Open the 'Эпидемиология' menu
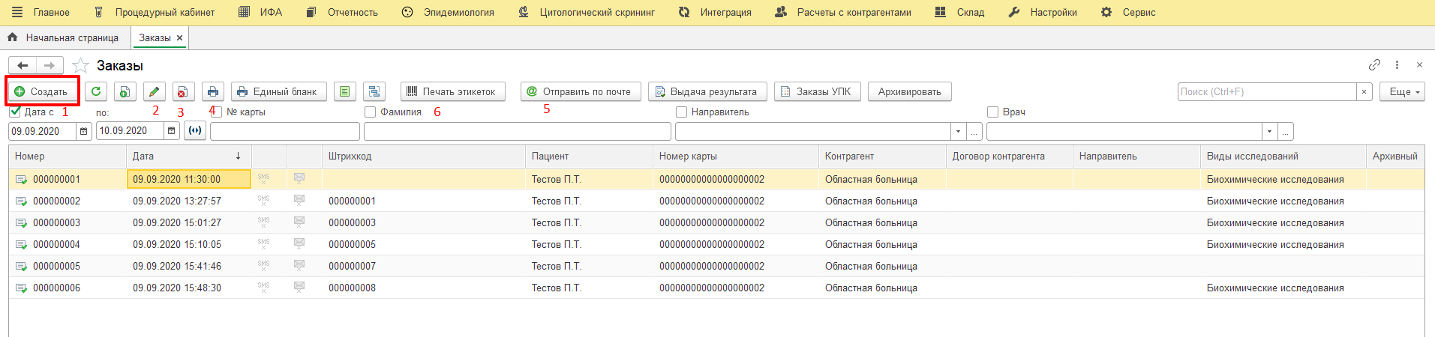Image resolution: width=1435 pixels, height=337 pixels. pos(449,12)
